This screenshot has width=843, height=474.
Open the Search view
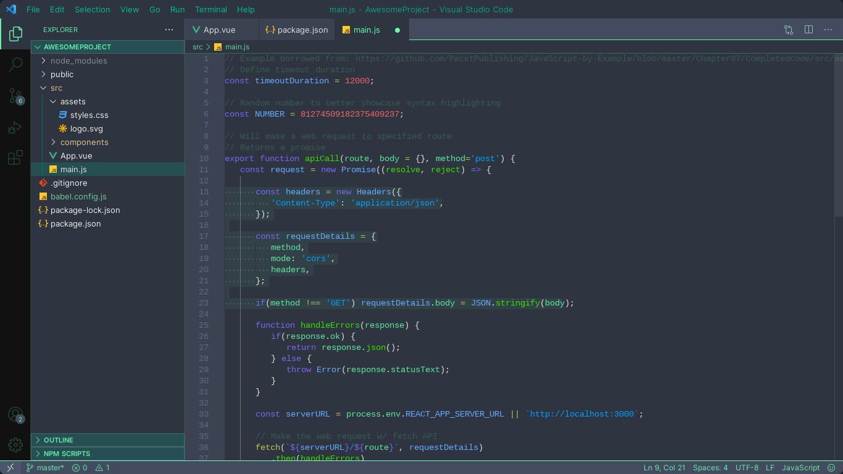[15, 64]
